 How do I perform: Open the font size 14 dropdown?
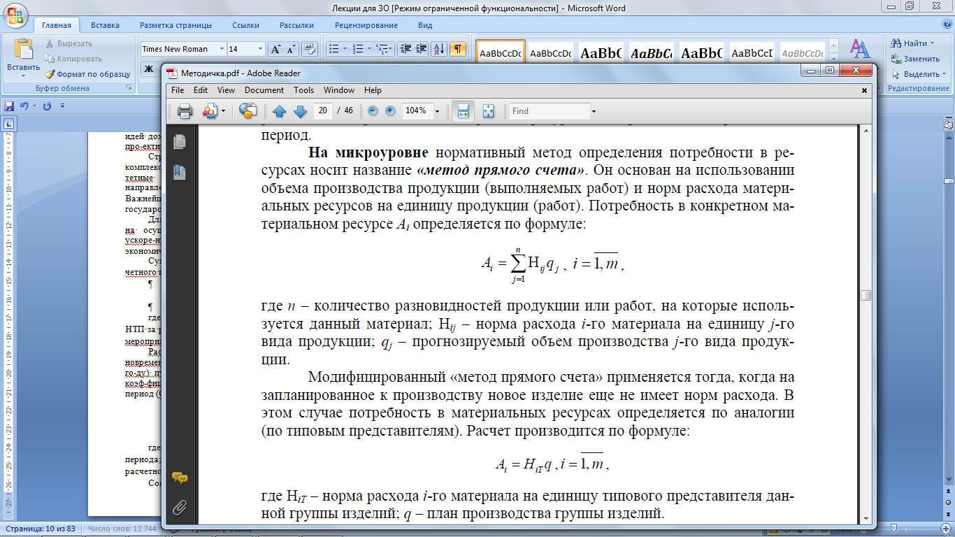pos(261,49)
